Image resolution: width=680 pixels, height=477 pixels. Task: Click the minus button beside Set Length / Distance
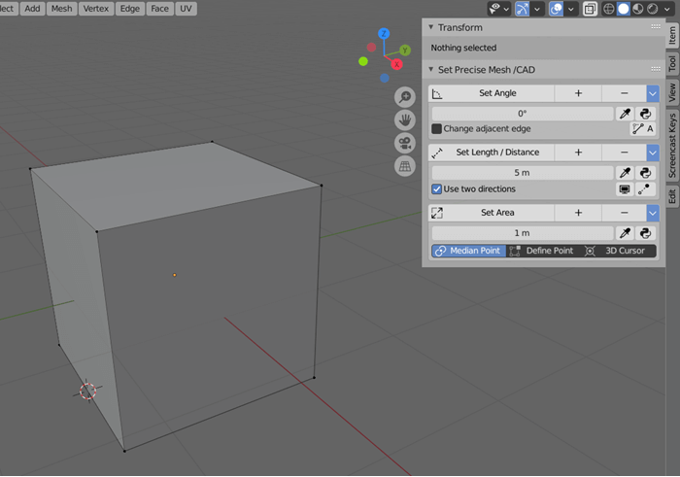624,153
